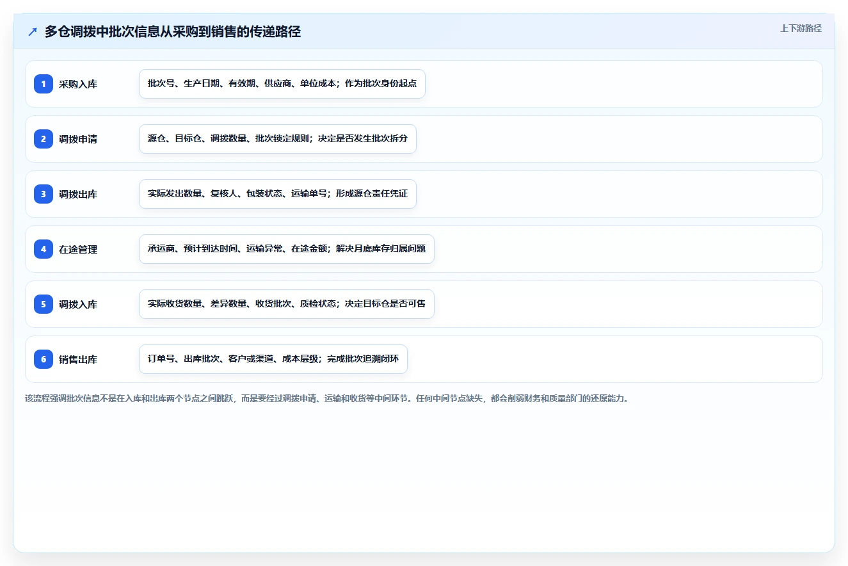Click the box starting 实际收货数量
The width and height of the screenshot is (848, 566).
pos(287,304)
